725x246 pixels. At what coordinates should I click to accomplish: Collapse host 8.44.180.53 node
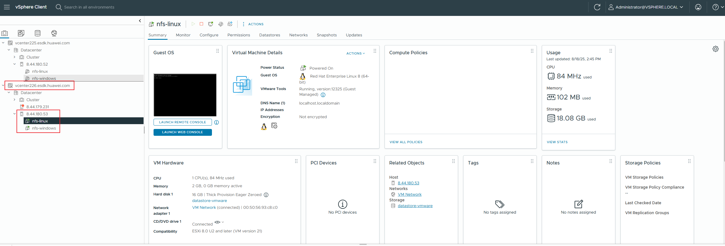pos(15,114)
